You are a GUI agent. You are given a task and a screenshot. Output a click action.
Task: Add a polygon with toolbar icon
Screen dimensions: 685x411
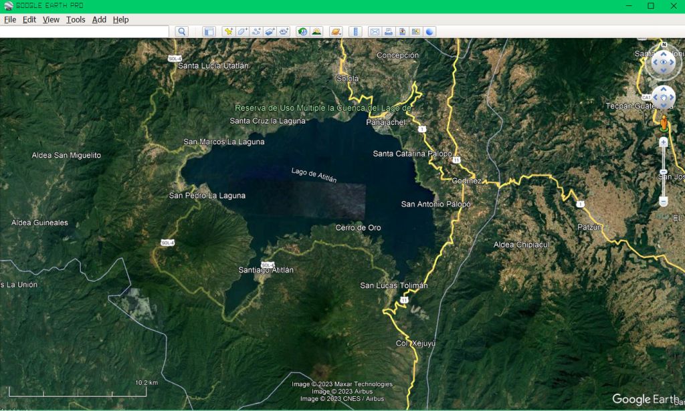(x=242, y=31)
